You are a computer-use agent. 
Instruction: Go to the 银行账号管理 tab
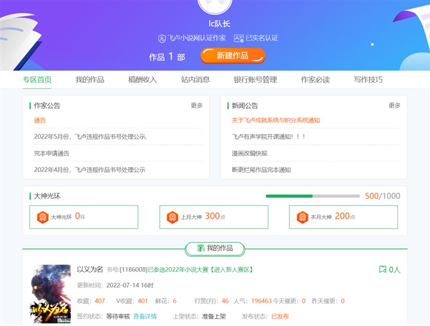(x=255, y=80)
